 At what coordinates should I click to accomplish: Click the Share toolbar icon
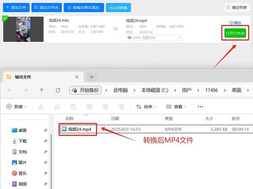[106, 106]
